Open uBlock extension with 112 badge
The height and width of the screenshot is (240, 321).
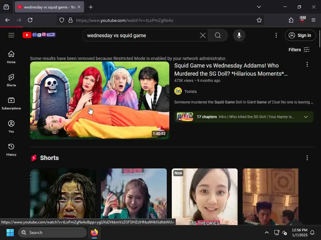click(303, 20)
